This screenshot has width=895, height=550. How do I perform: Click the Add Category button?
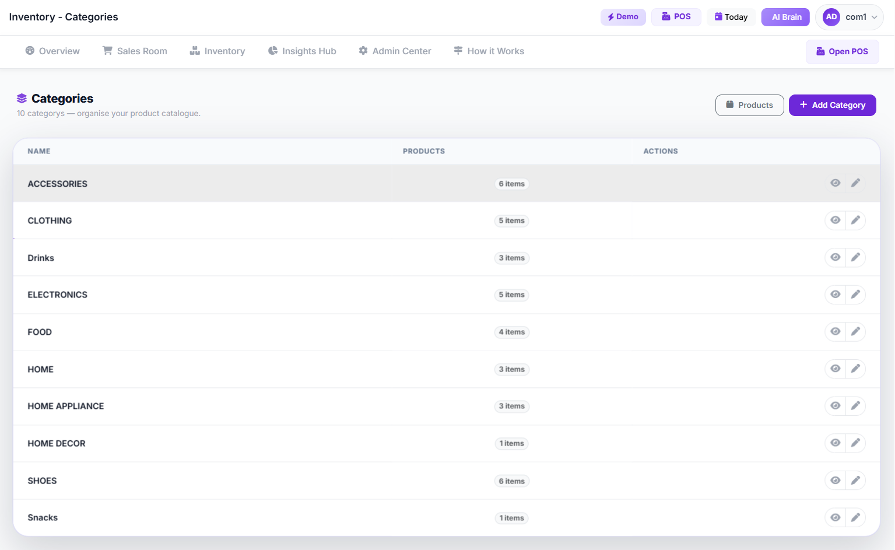[x=833, y=105]
